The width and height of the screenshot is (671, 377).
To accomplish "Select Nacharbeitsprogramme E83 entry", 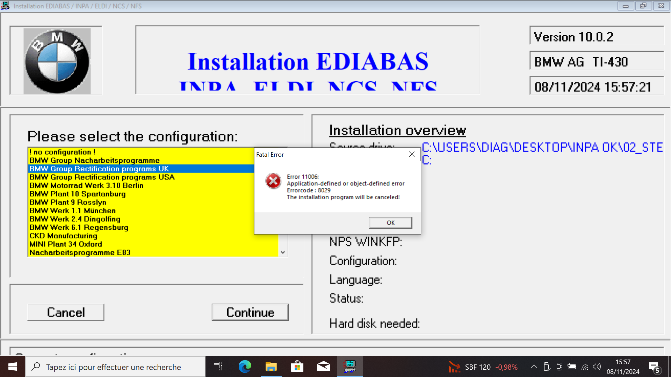I will coord(153,252).
